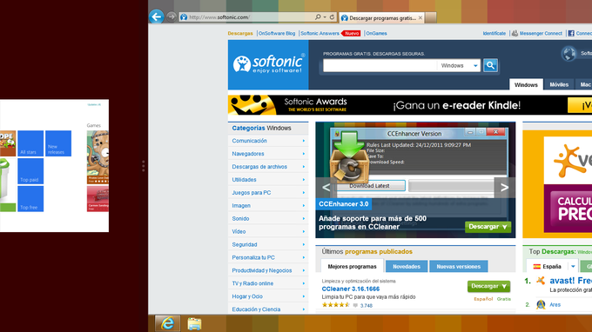Select the Novedades tab
Screen dimensions: 592x332
pyautogui.click(x=407, y=267)
